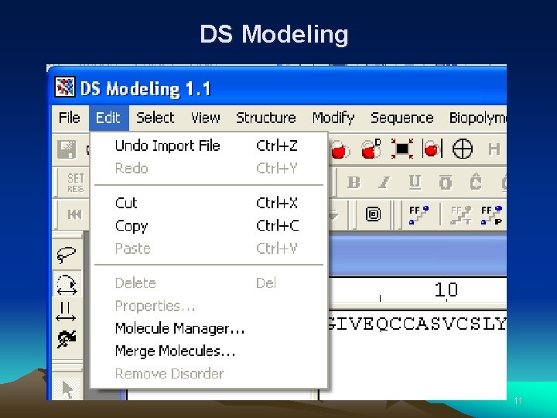
Task: Click the SET RES toolbar button
Action: pos(75,183)
